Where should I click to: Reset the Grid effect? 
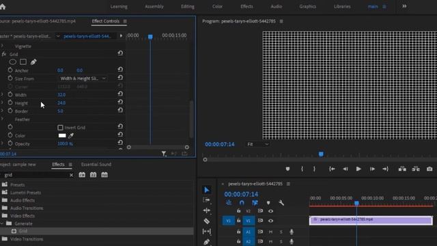tap(120, 53)
